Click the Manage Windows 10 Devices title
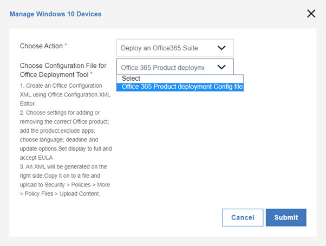 [x=56, y=14]
